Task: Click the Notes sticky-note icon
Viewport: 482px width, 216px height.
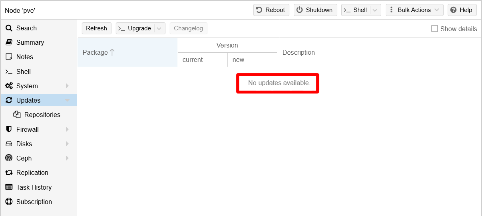Action: [x=9, y=57]
